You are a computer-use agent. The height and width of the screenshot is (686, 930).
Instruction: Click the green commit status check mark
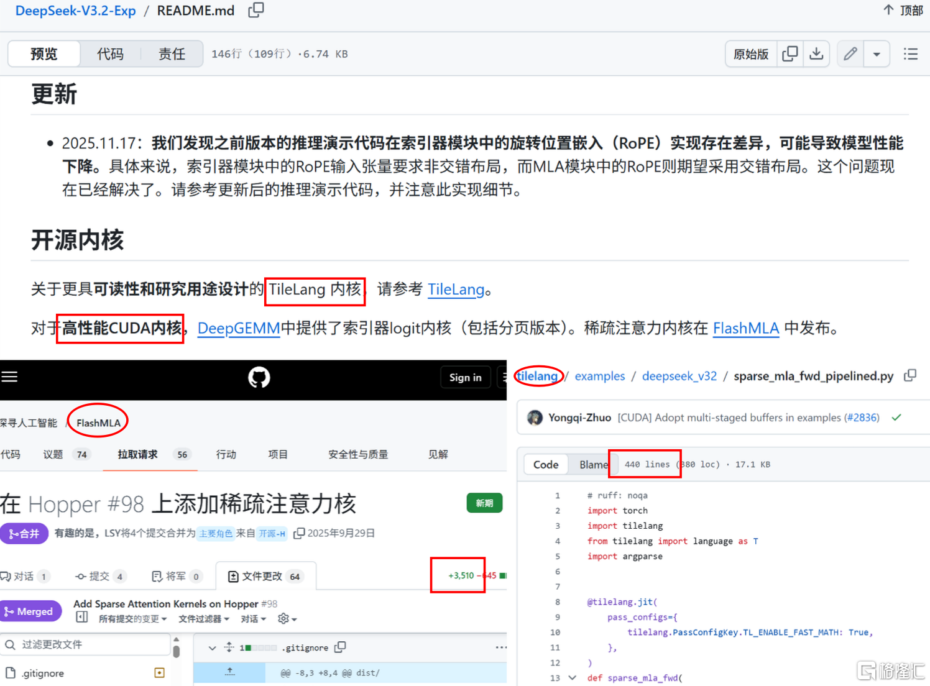pyautogui.click(x=896, y=418)
